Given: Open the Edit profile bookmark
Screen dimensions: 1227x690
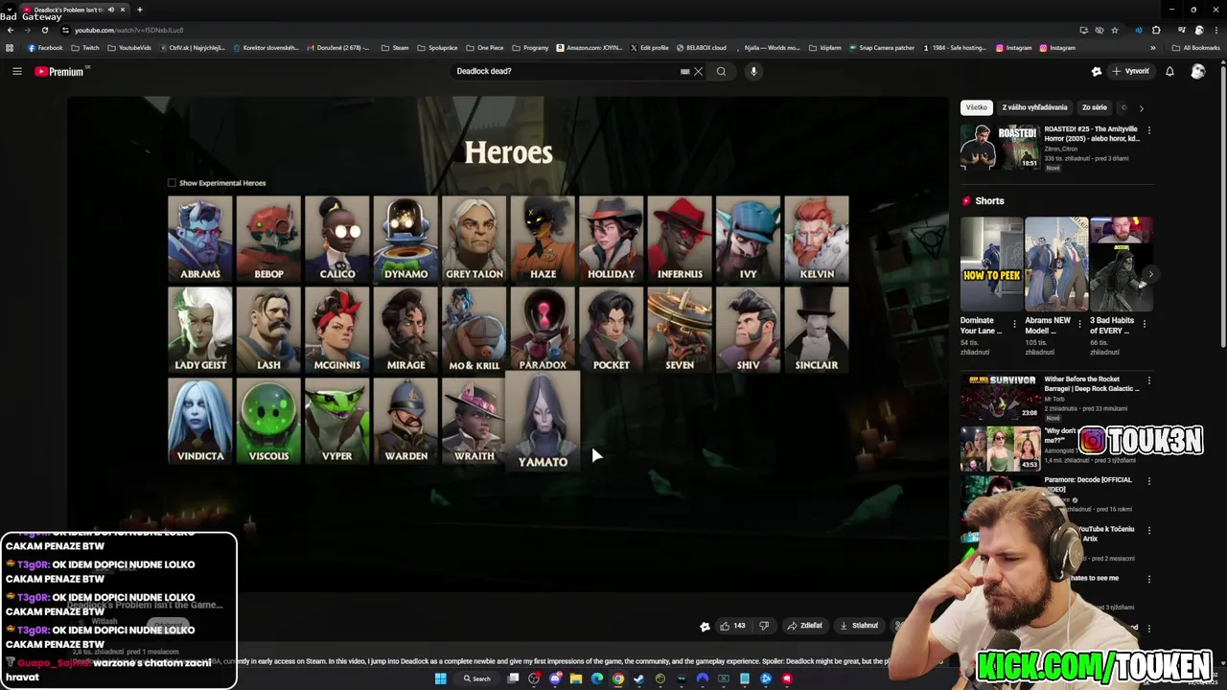Looking at the screenshot, I should coord(649,48).
